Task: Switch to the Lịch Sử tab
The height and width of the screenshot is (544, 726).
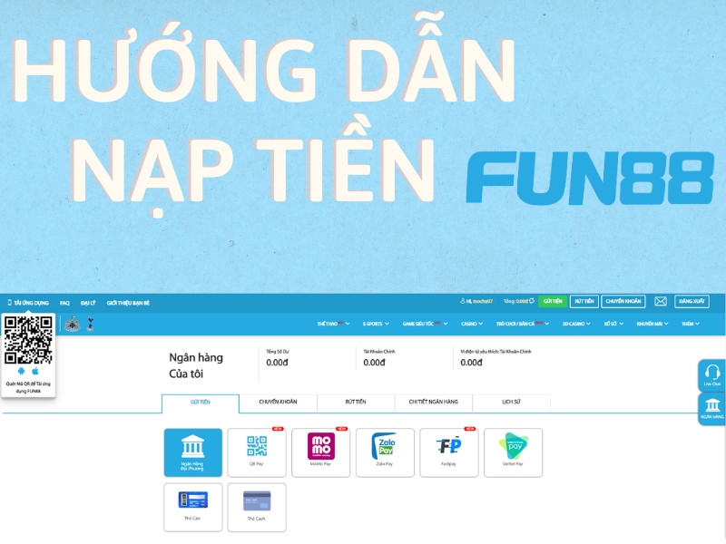Action: (511, 402)
